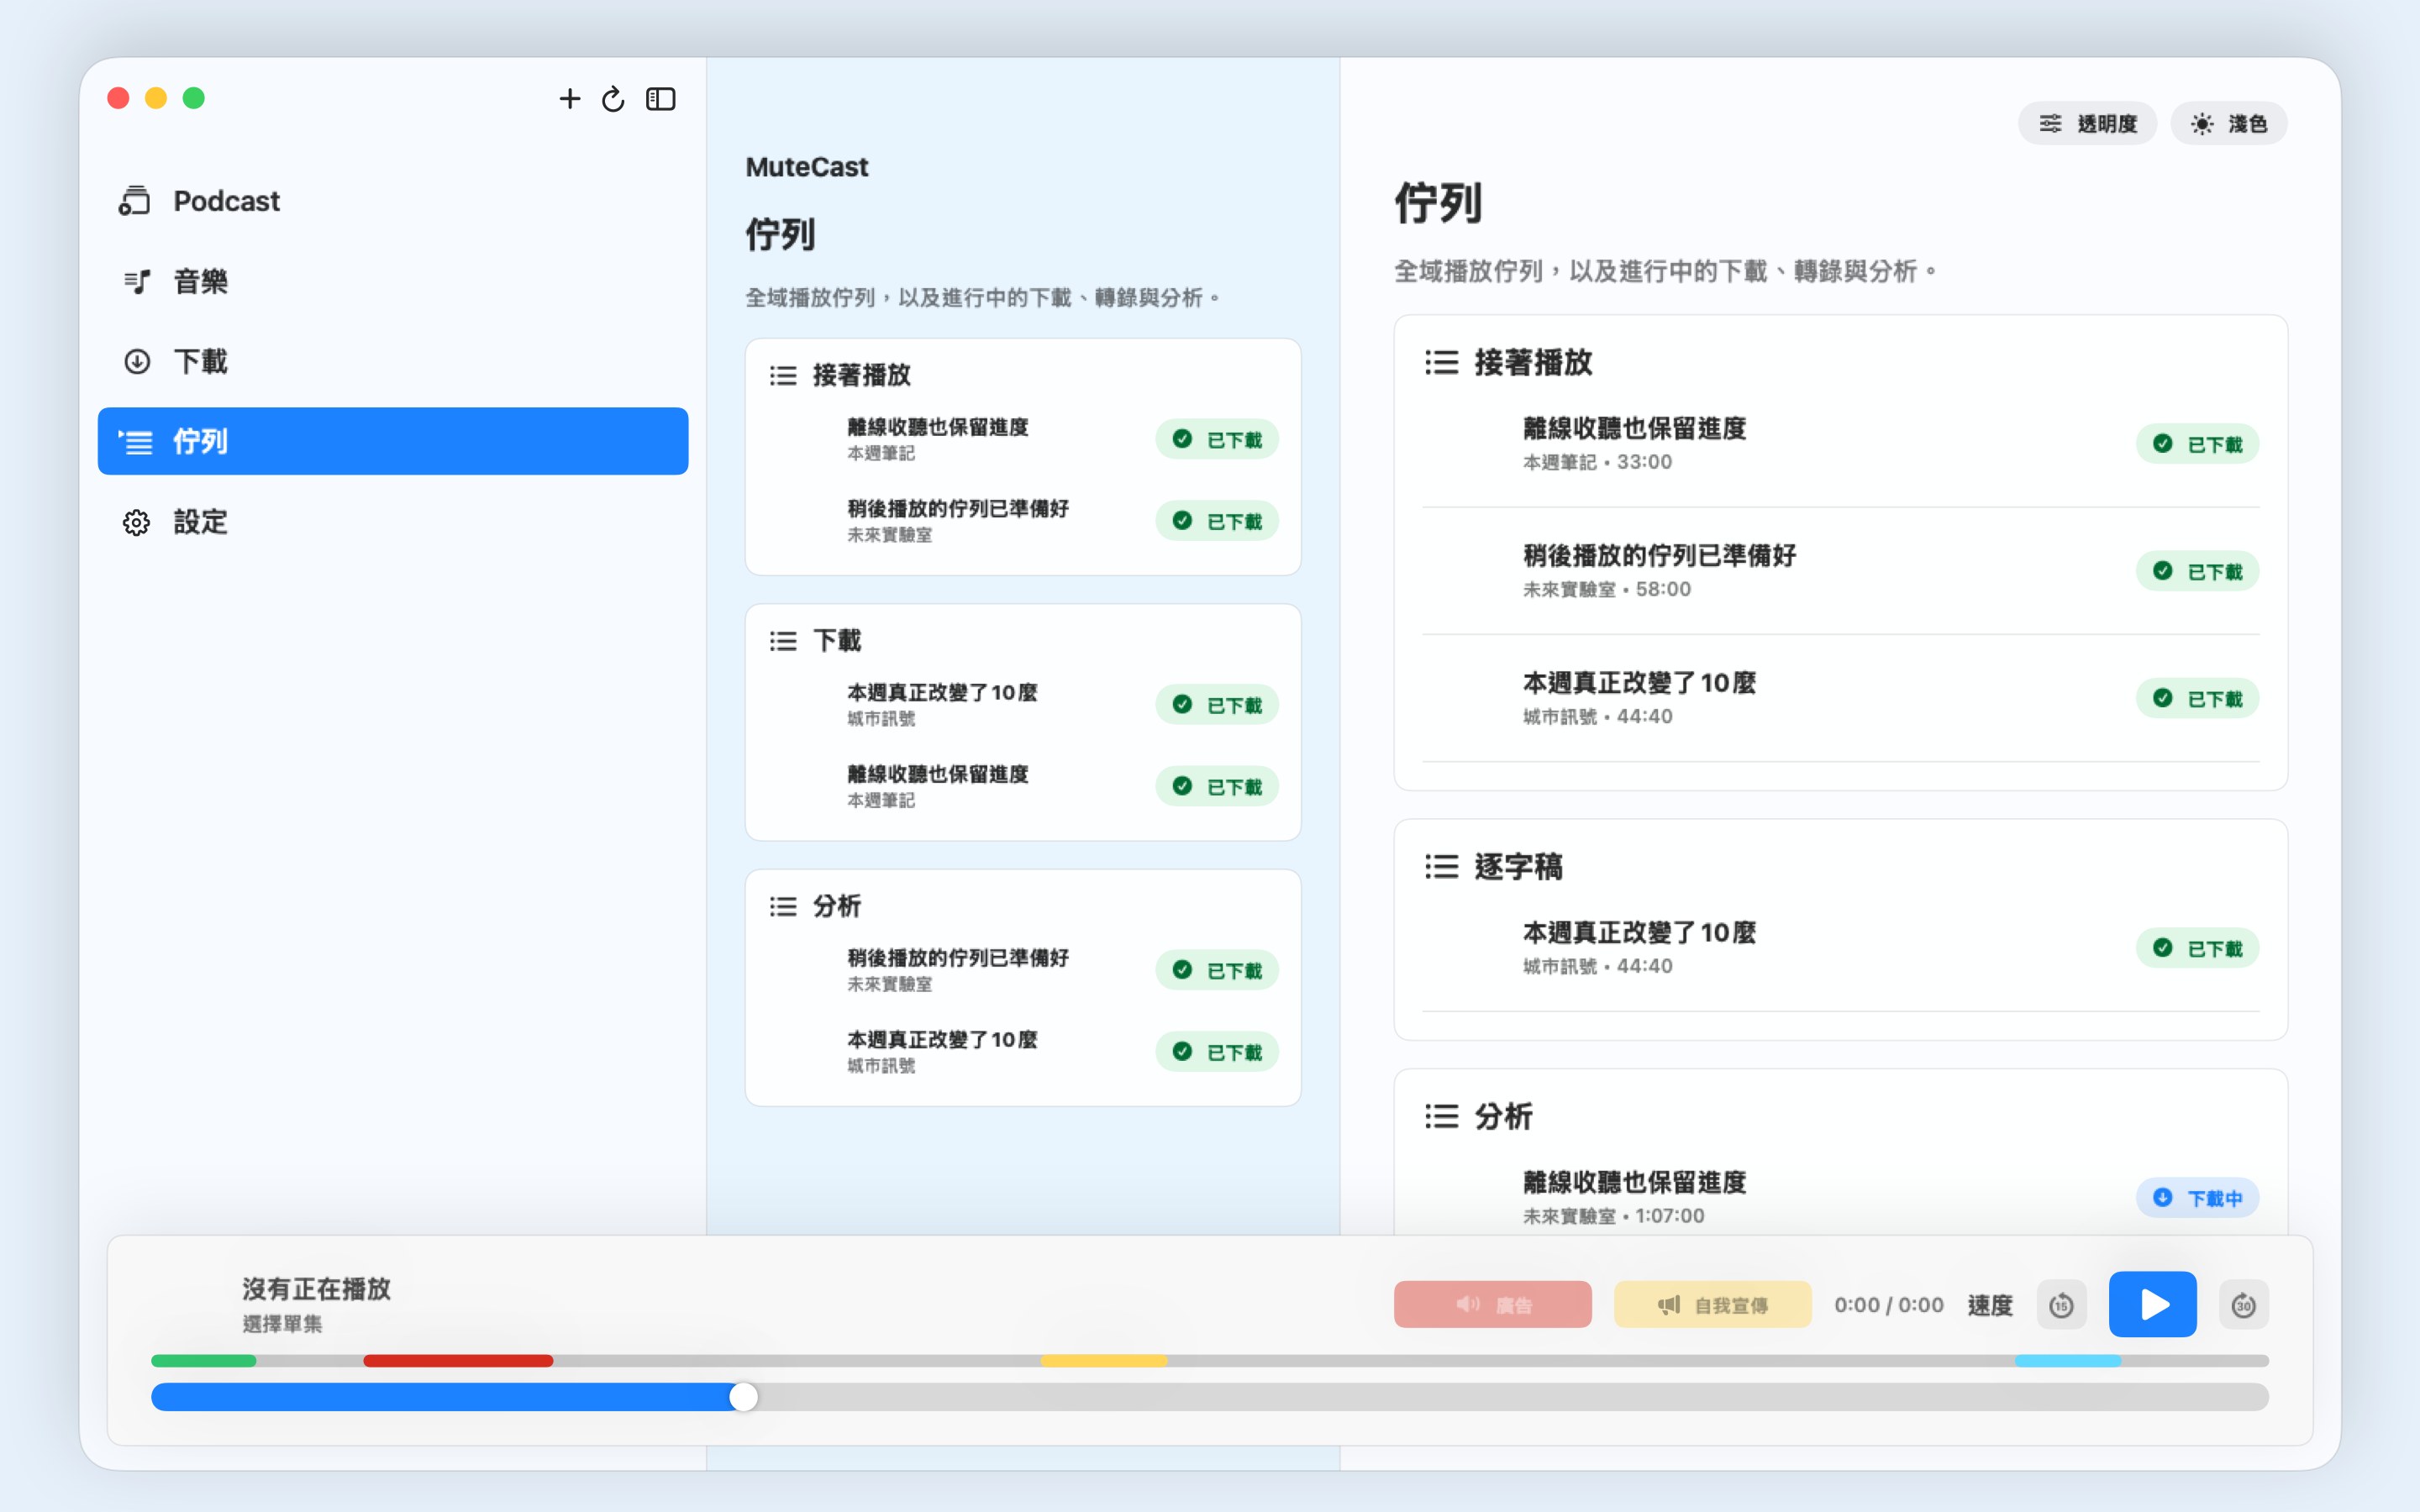Screen dimensions: 2420x1512
Task: Select 離線收聽也保留進度 in middle 下載 card
Action: click(1022, 786)
